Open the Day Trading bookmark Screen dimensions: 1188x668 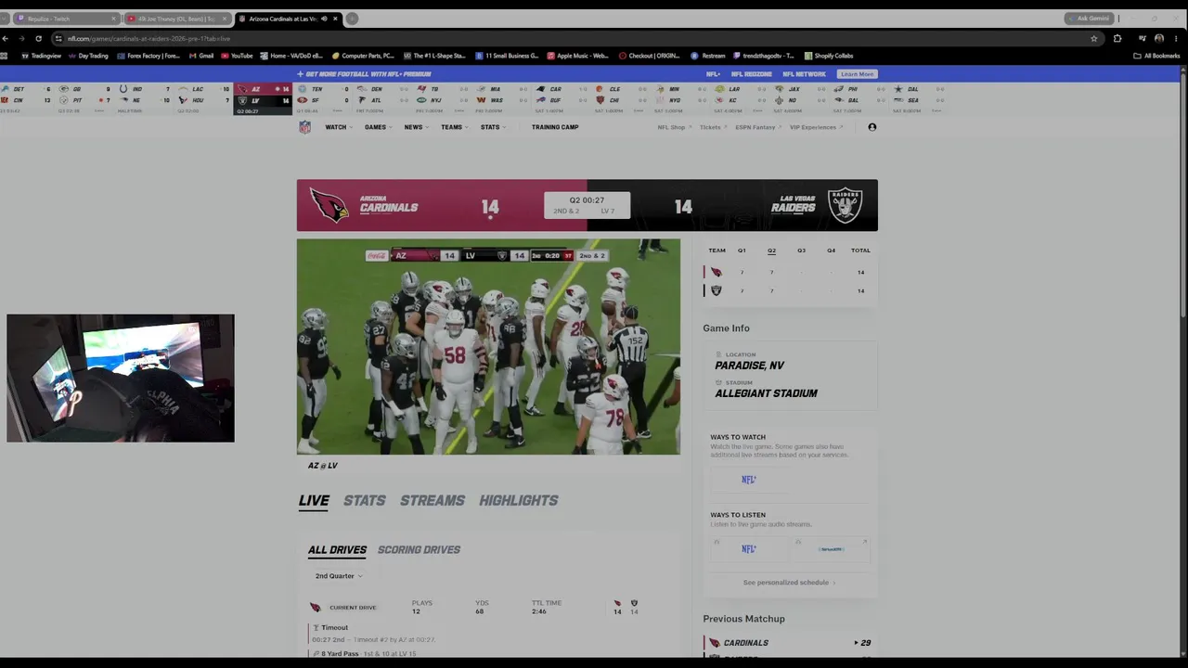(89, 56)
